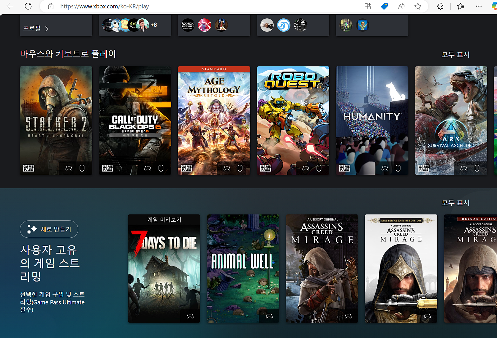Expand the 프로필 chevron arrow
The image size is (497, 338).
click(x=47, y=29)
